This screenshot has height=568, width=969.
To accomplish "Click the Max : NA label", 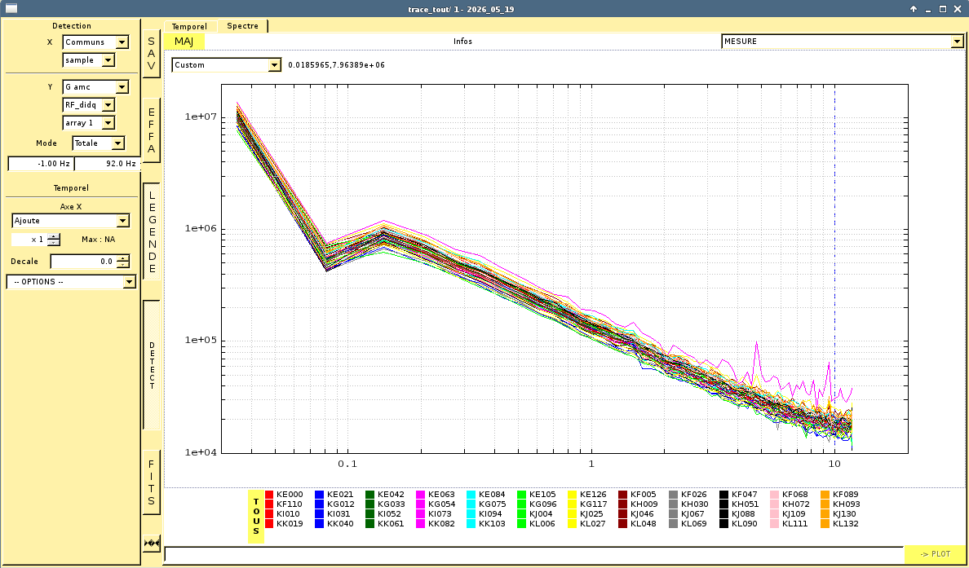I will pyautogui.click(x=98, y=240).
